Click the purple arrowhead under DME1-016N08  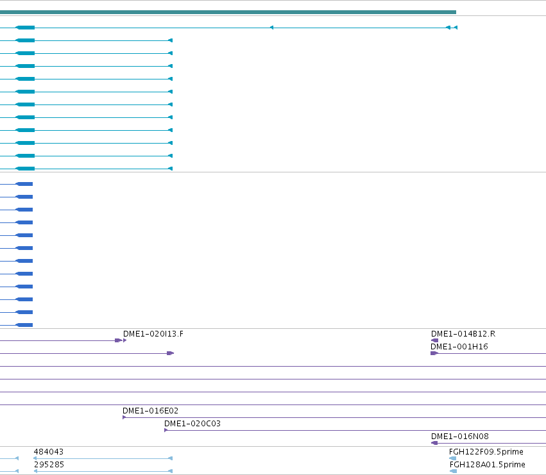coord(434,443)
